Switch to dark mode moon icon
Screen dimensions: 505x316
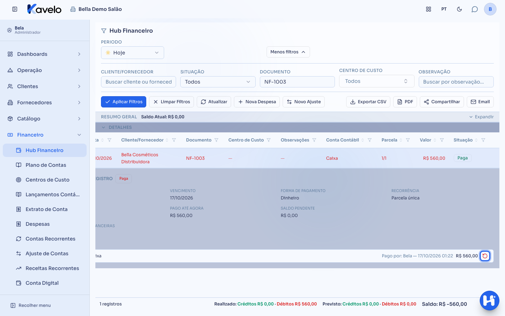tap(459, 9)
